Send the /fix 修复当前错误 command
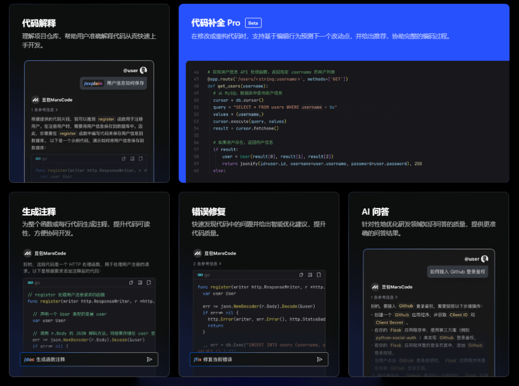The width and height of the screenshot is (519, 386). pos(320,359)
